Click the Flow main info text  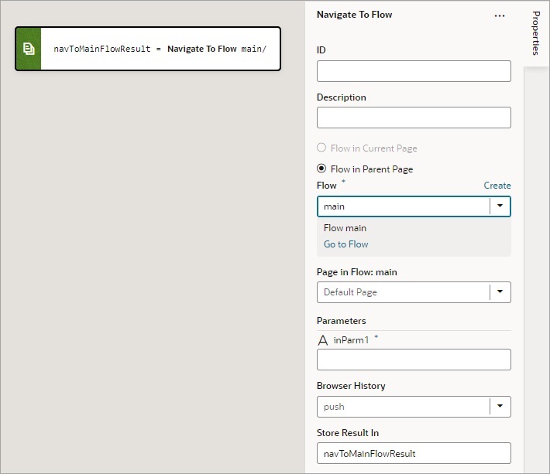coord(345,228)
